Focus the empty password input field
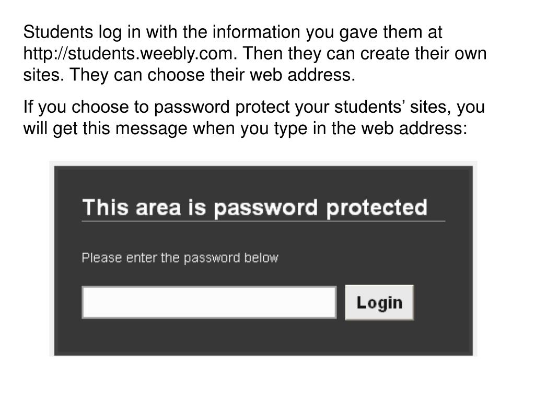This screenshot has width=535, height=401. (209, 302)
